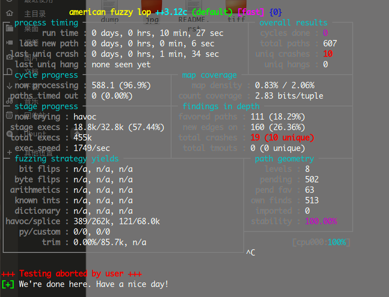Image resolution: width=389 pixels, height=297 pixels.
Task: Open the Desktop (桌面) folder icon in Files sidebar
Action: click(x=10, y=28)
